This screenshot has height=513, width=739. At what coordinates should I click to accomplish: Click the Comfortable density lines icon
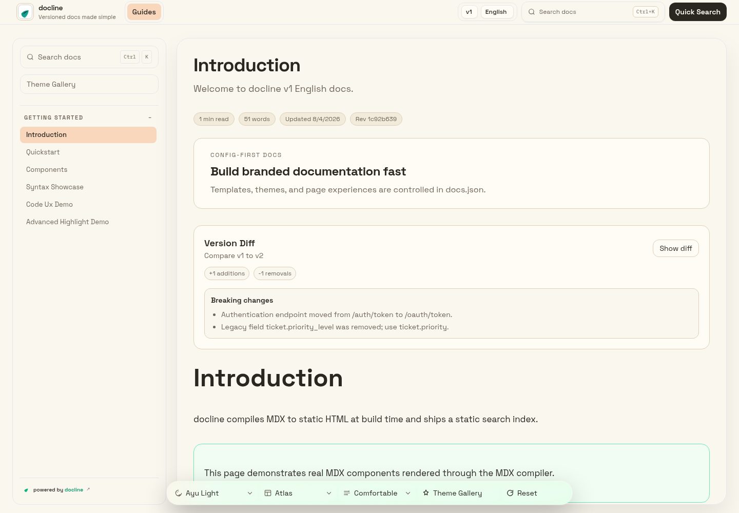click(347, 493)
